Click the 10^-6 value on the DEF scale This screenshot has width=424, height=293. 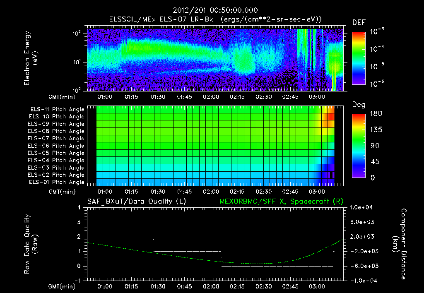point(377,84)
